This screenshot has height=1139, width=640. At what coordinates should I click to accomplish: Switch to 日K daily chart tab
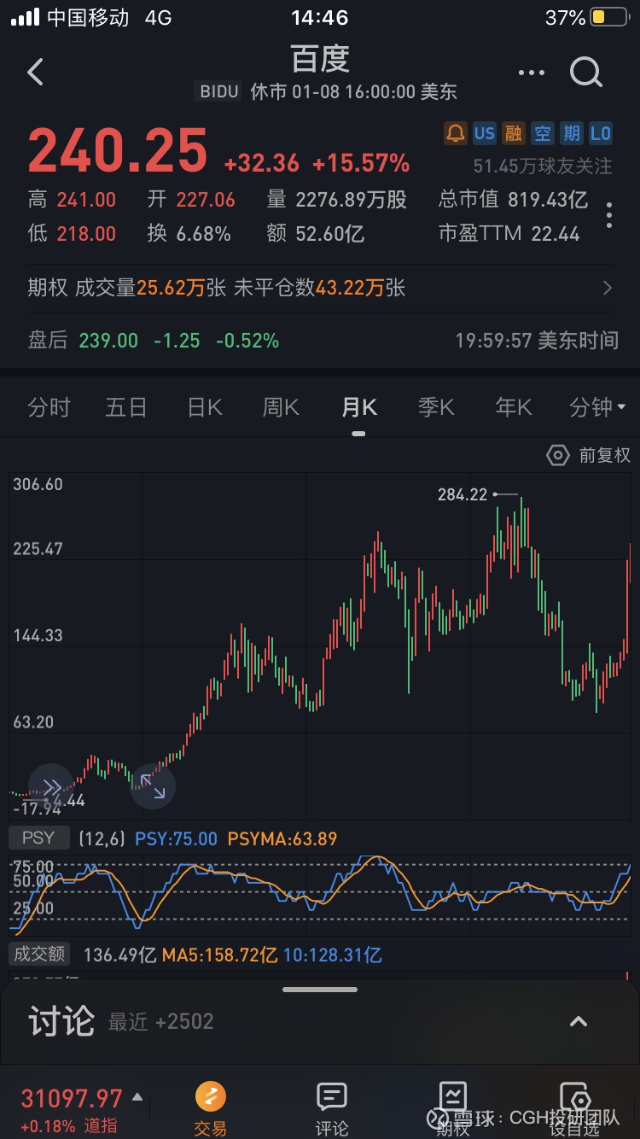point(205,407)
